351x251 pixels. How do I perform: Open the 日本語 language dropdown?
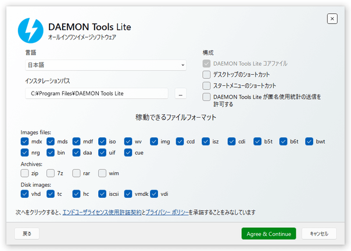click(x=106, y=65)
